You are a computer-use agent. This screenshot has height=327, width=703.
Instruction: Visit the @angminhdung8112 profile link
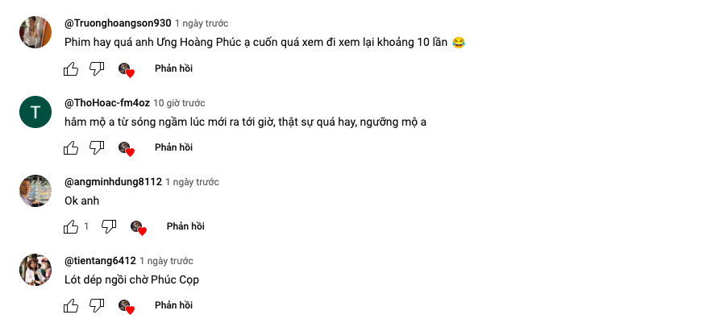coord(112,182)
